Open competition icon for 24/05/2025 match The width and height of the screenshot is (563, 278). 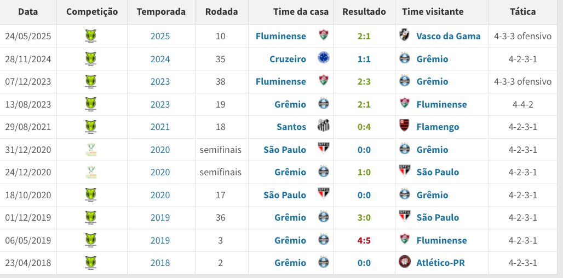click(91, 37)
